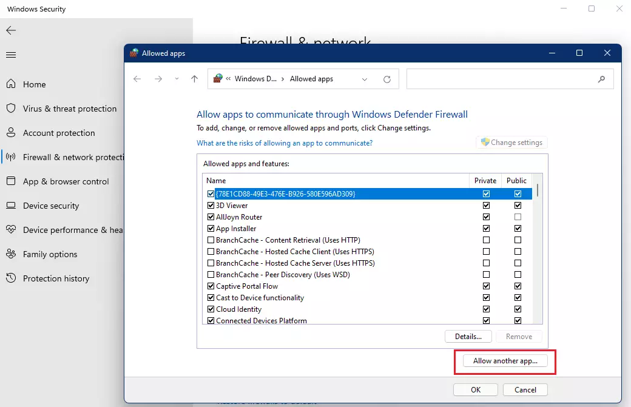631x407 pixels.
Task: Click the search magnifier icon
Action: click(601, 79)
